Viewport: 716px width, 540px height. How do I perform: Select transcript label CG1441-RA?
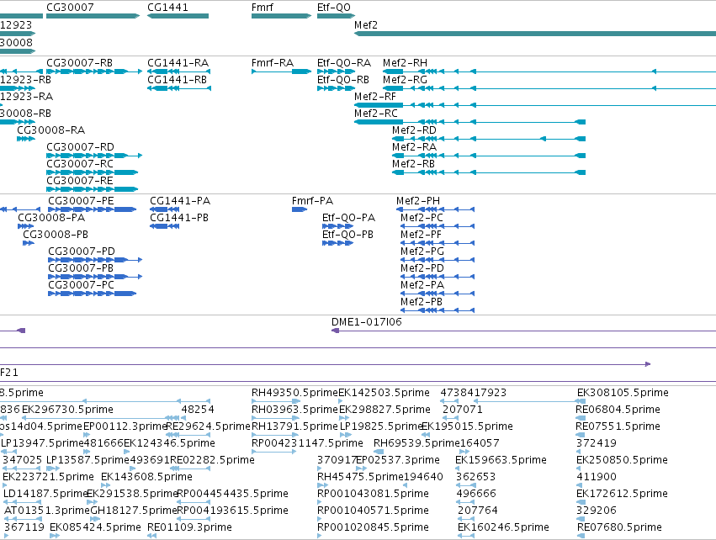(178, 63)
